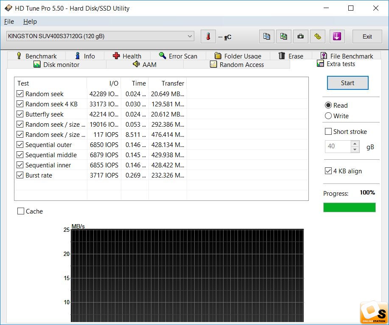
Task: Uncheck the Sequential outer test
Action: click(20, 144)
